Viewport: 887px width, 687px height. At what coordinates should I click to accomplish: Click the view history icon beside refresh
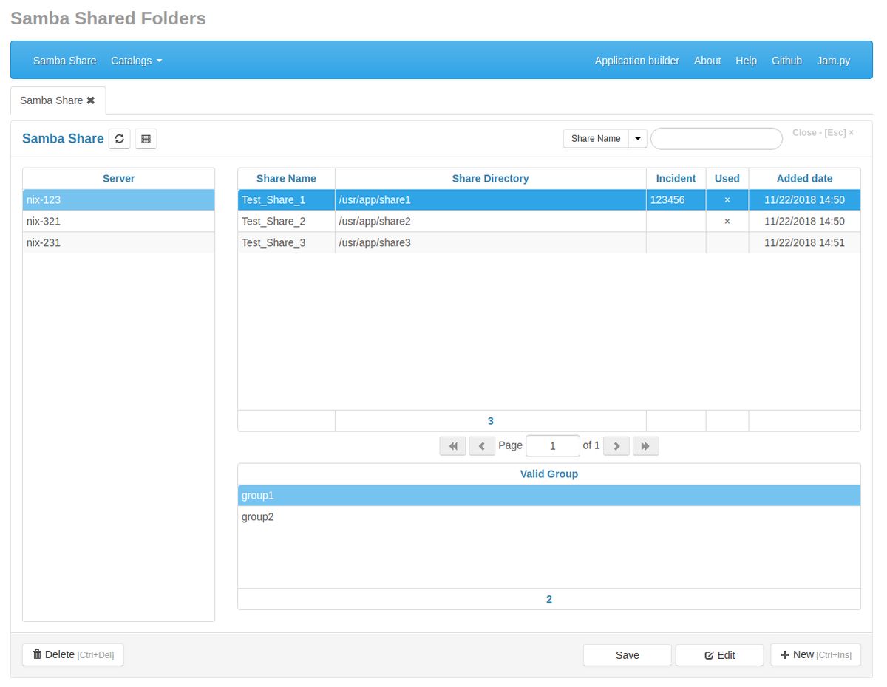pos(146,138)
